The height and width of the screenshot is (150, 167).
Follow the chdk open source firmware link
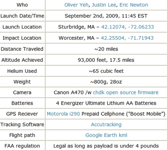click(126, 92)
